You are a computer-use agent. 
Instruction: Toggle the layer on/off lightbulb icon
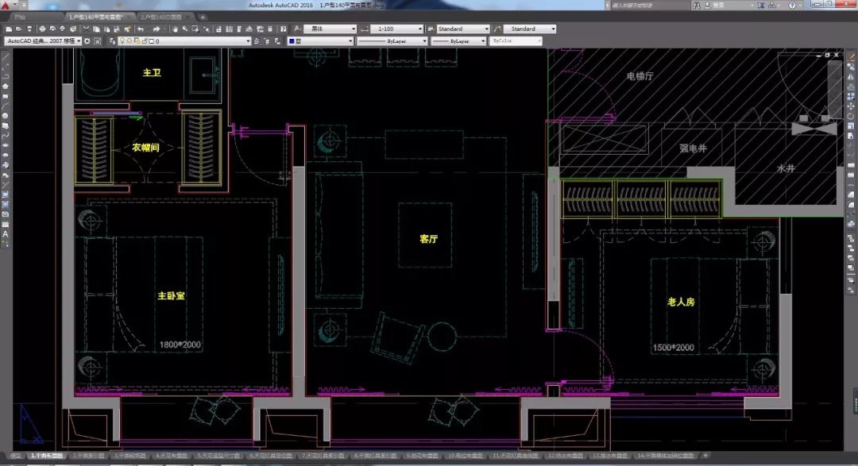tap(122, 40)
